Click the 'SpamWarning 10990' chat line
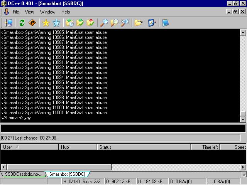This screenshot has width=247, height=185. click(54, 57)
